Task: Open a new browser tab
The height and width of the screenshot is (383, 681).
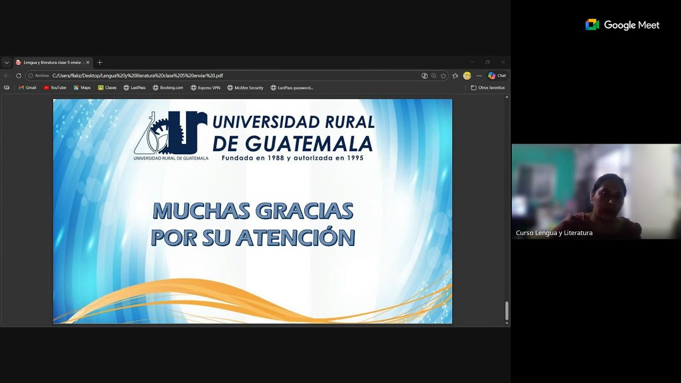Action: tap(99, 62)
